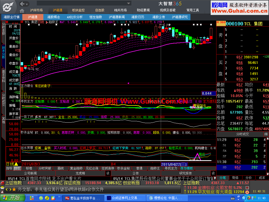Toggle the 指标 indicator mode

(x=9, y=168)
